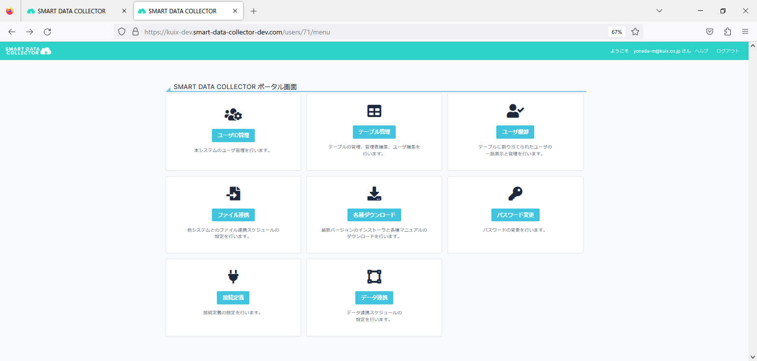Open the 接続定義 button

[233, 298]
